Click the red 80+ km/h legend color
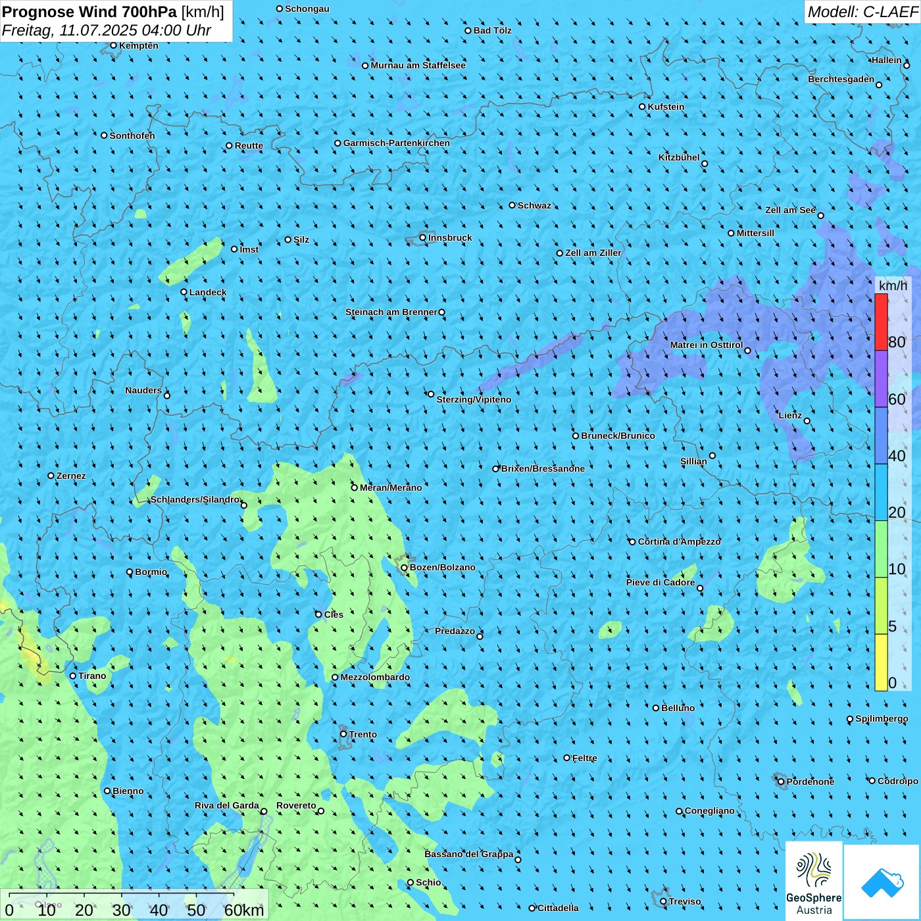 pyautogui.click(x=881, y=322)
